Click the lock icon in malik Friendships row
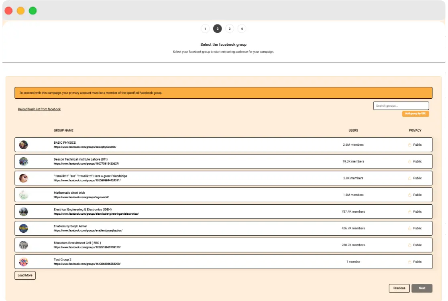Viewport: 448px width, 301px height. click(409, 178)
